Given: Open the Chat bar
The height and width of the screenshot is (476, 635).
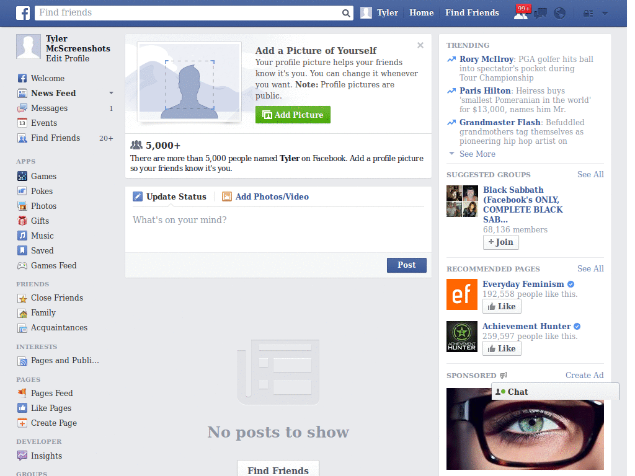Looking at the screenshot, I should pos(555,392).
